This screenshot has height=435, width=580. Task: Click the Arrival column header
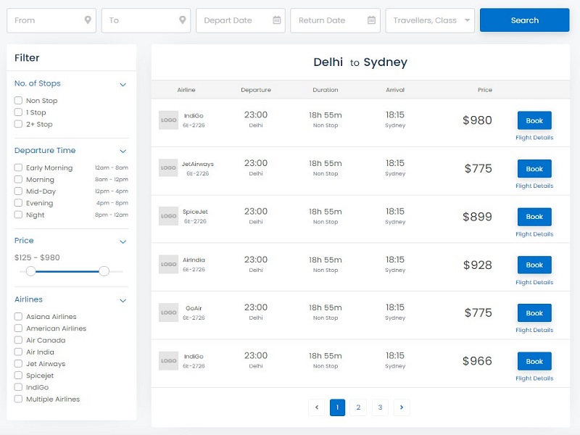(x=395, y=90)
